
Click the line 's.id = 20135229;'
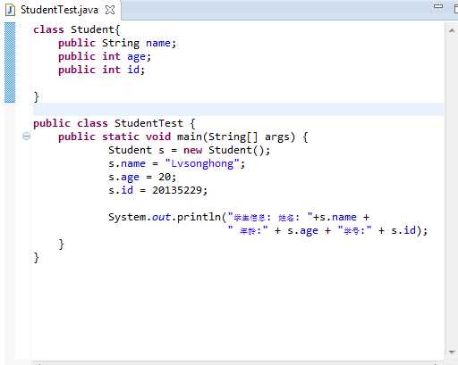(157, 190)
